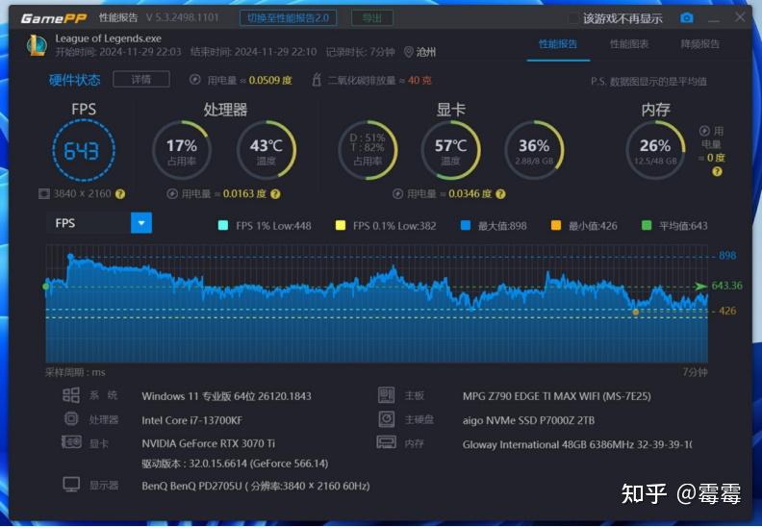Click the Intel Core i7-13700KF text
Screen dimensions: 762x527
tap(192, 420)
